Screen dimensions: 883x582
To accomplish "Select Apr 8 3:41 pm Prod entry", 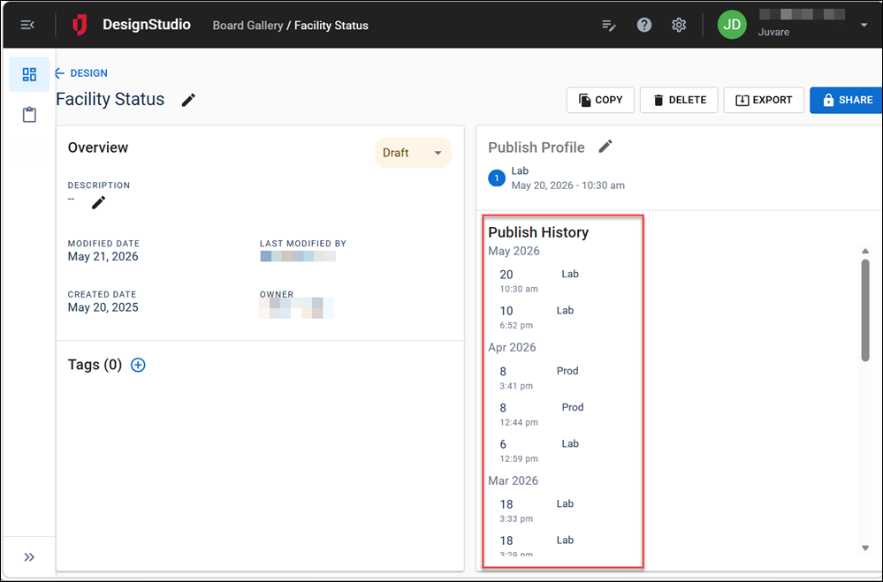I will (539, 378).
